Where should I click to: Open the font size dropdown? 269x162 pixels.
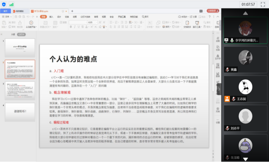(x=98, y=22)
